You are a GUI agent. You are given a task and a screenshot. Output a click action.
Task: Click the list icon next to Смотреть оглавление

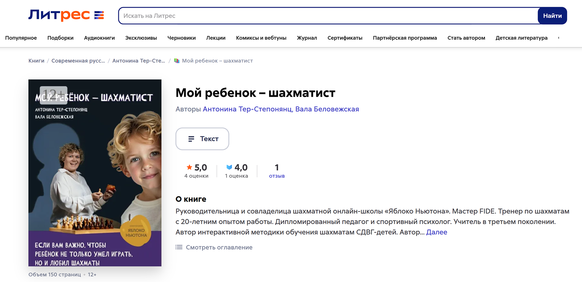click(179, 247)
